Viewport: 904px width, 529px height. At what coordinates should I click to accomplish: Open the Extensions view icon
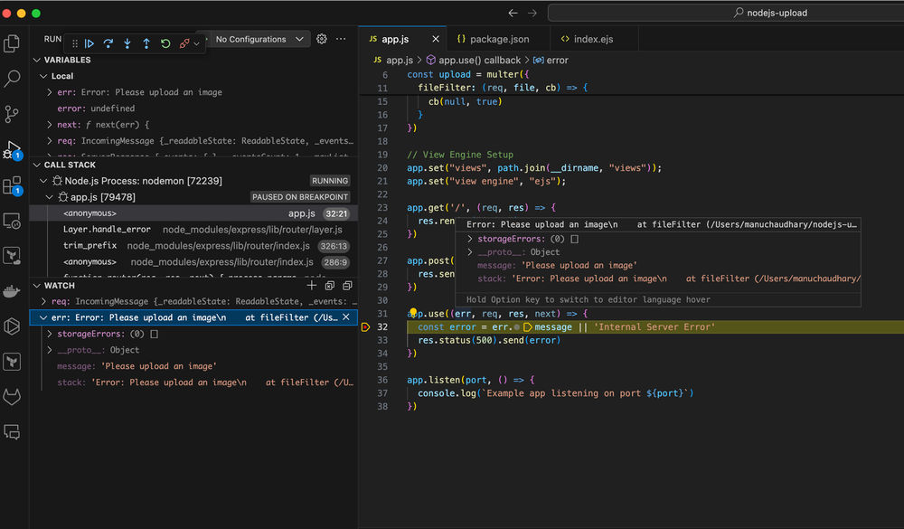click(12, 185)
